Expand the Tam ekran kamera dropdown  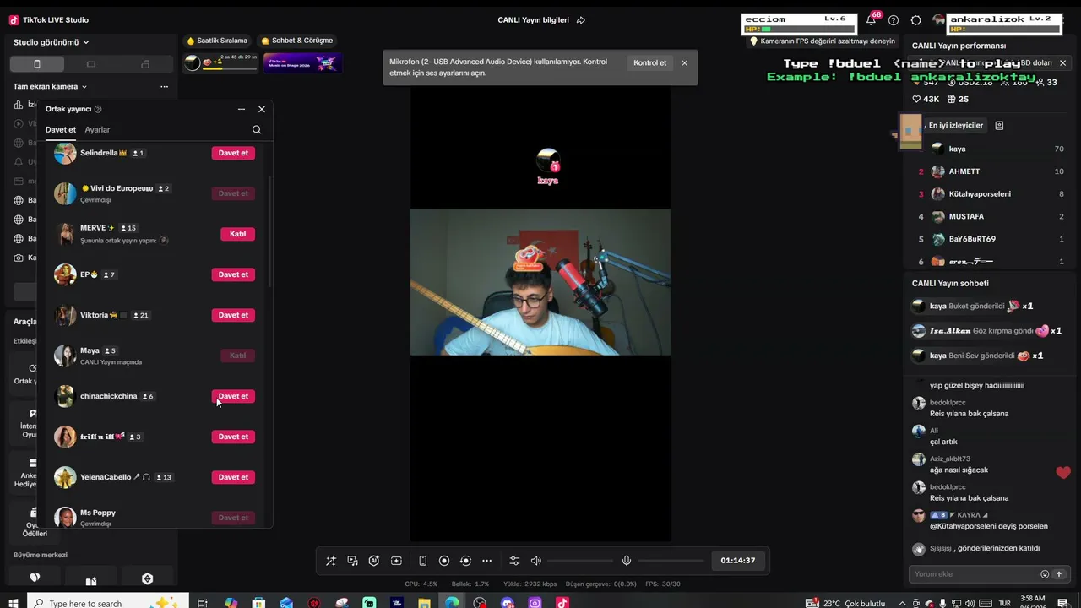[x=50, y=86]
